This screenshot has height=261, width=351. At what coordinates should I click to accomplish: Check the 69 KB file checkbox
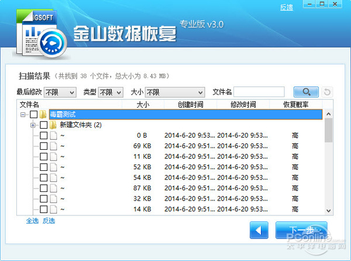click(44, 146)
